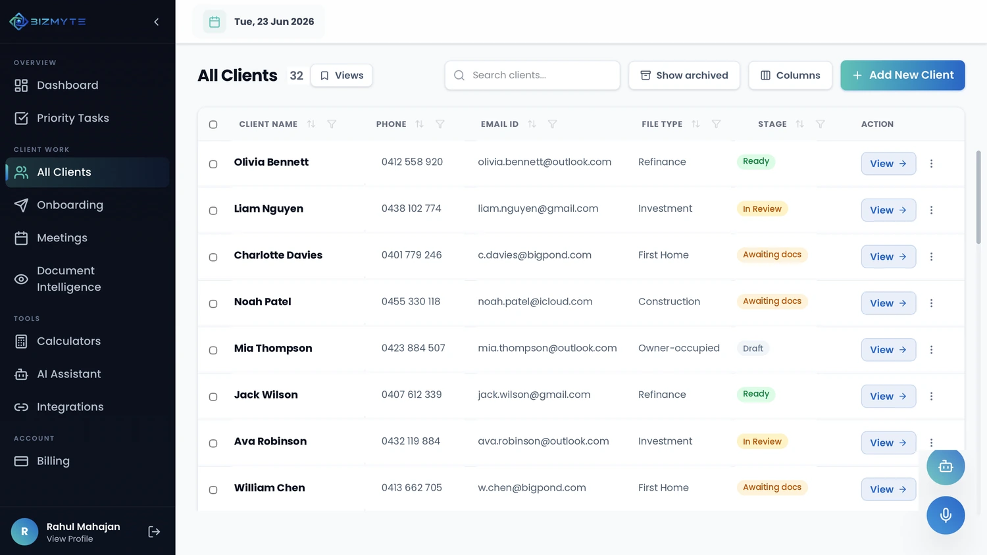Viewport: 987px width, 555px height.
Task: Click the log out icon beside Rahul Mahajan
Action: (x=154, y=531)
